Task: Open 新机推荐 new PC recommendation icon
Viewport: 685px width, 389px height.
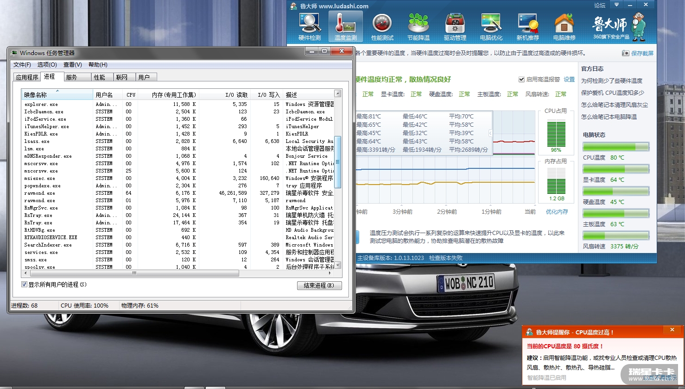Action: point(528,26)
